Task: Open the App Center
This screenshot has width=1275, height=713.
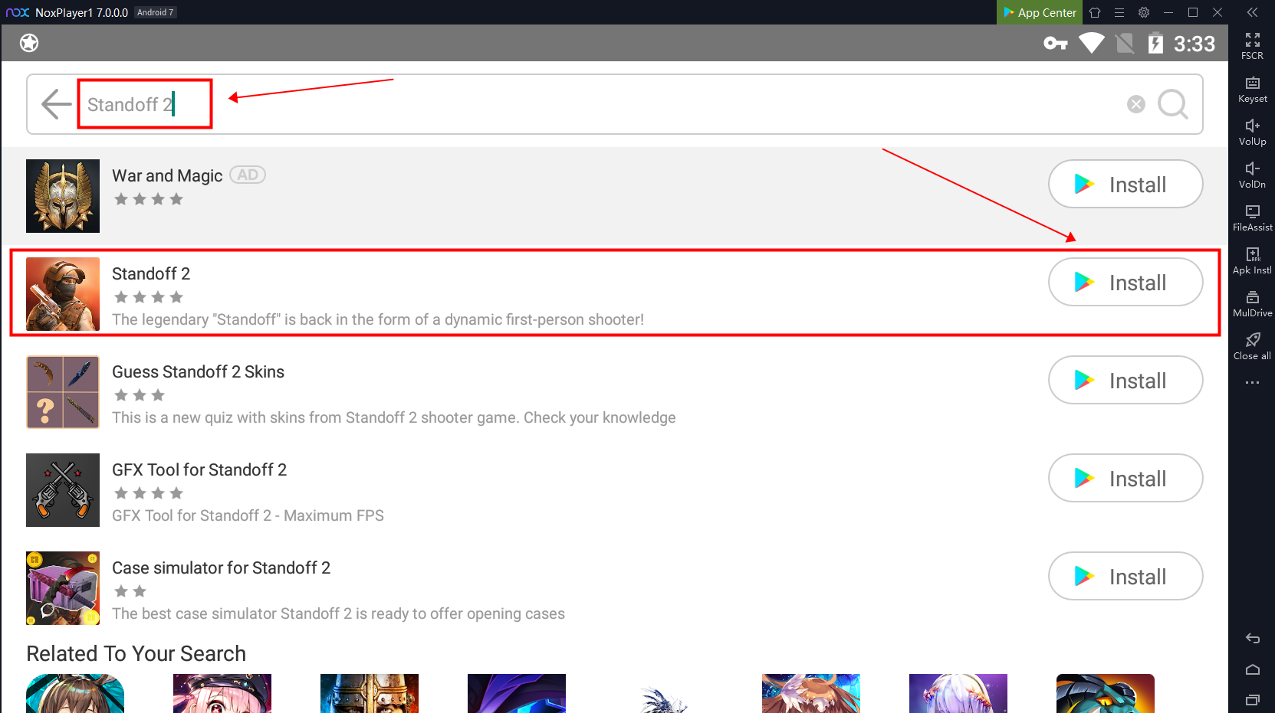Action: point(1039,12)
